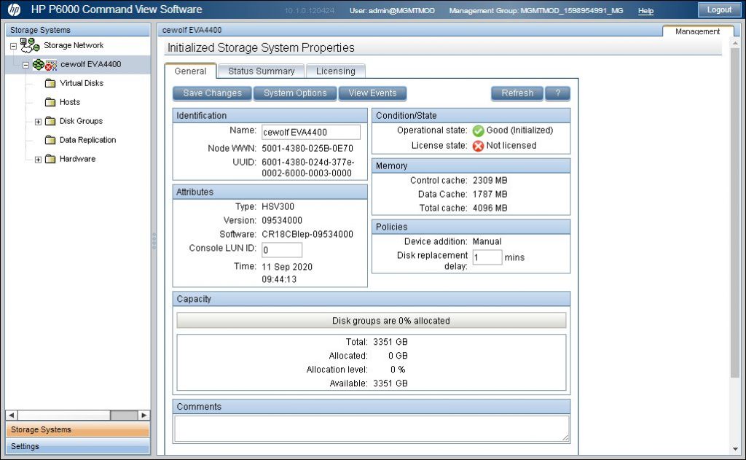The width and height of the screenshot is (746, 460).
Task: Click the Disk replacement delay field
Action: [487, 257]
